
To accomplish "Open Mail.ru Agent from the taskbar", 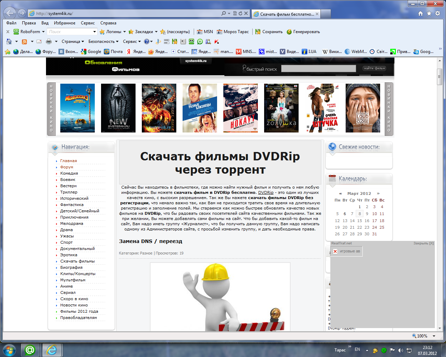I will 30,350.
